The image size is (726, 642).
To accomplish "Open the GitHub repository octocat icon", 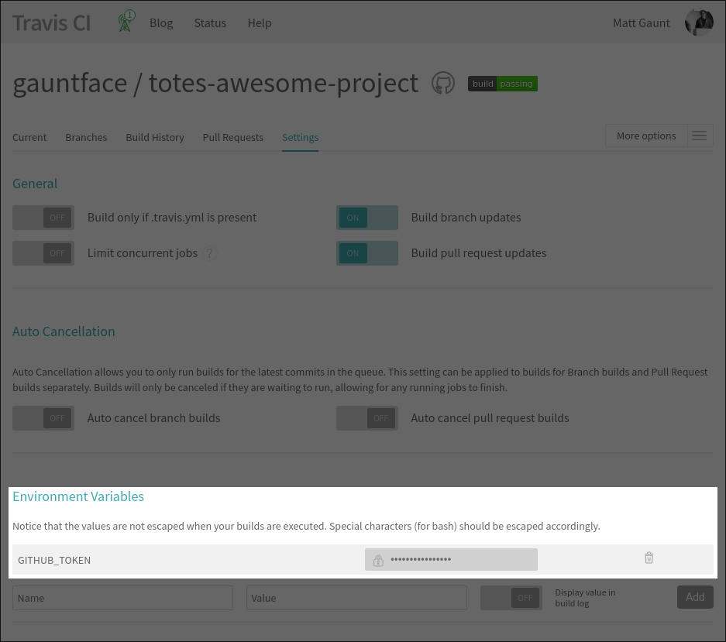I will (x=443, y=84).
